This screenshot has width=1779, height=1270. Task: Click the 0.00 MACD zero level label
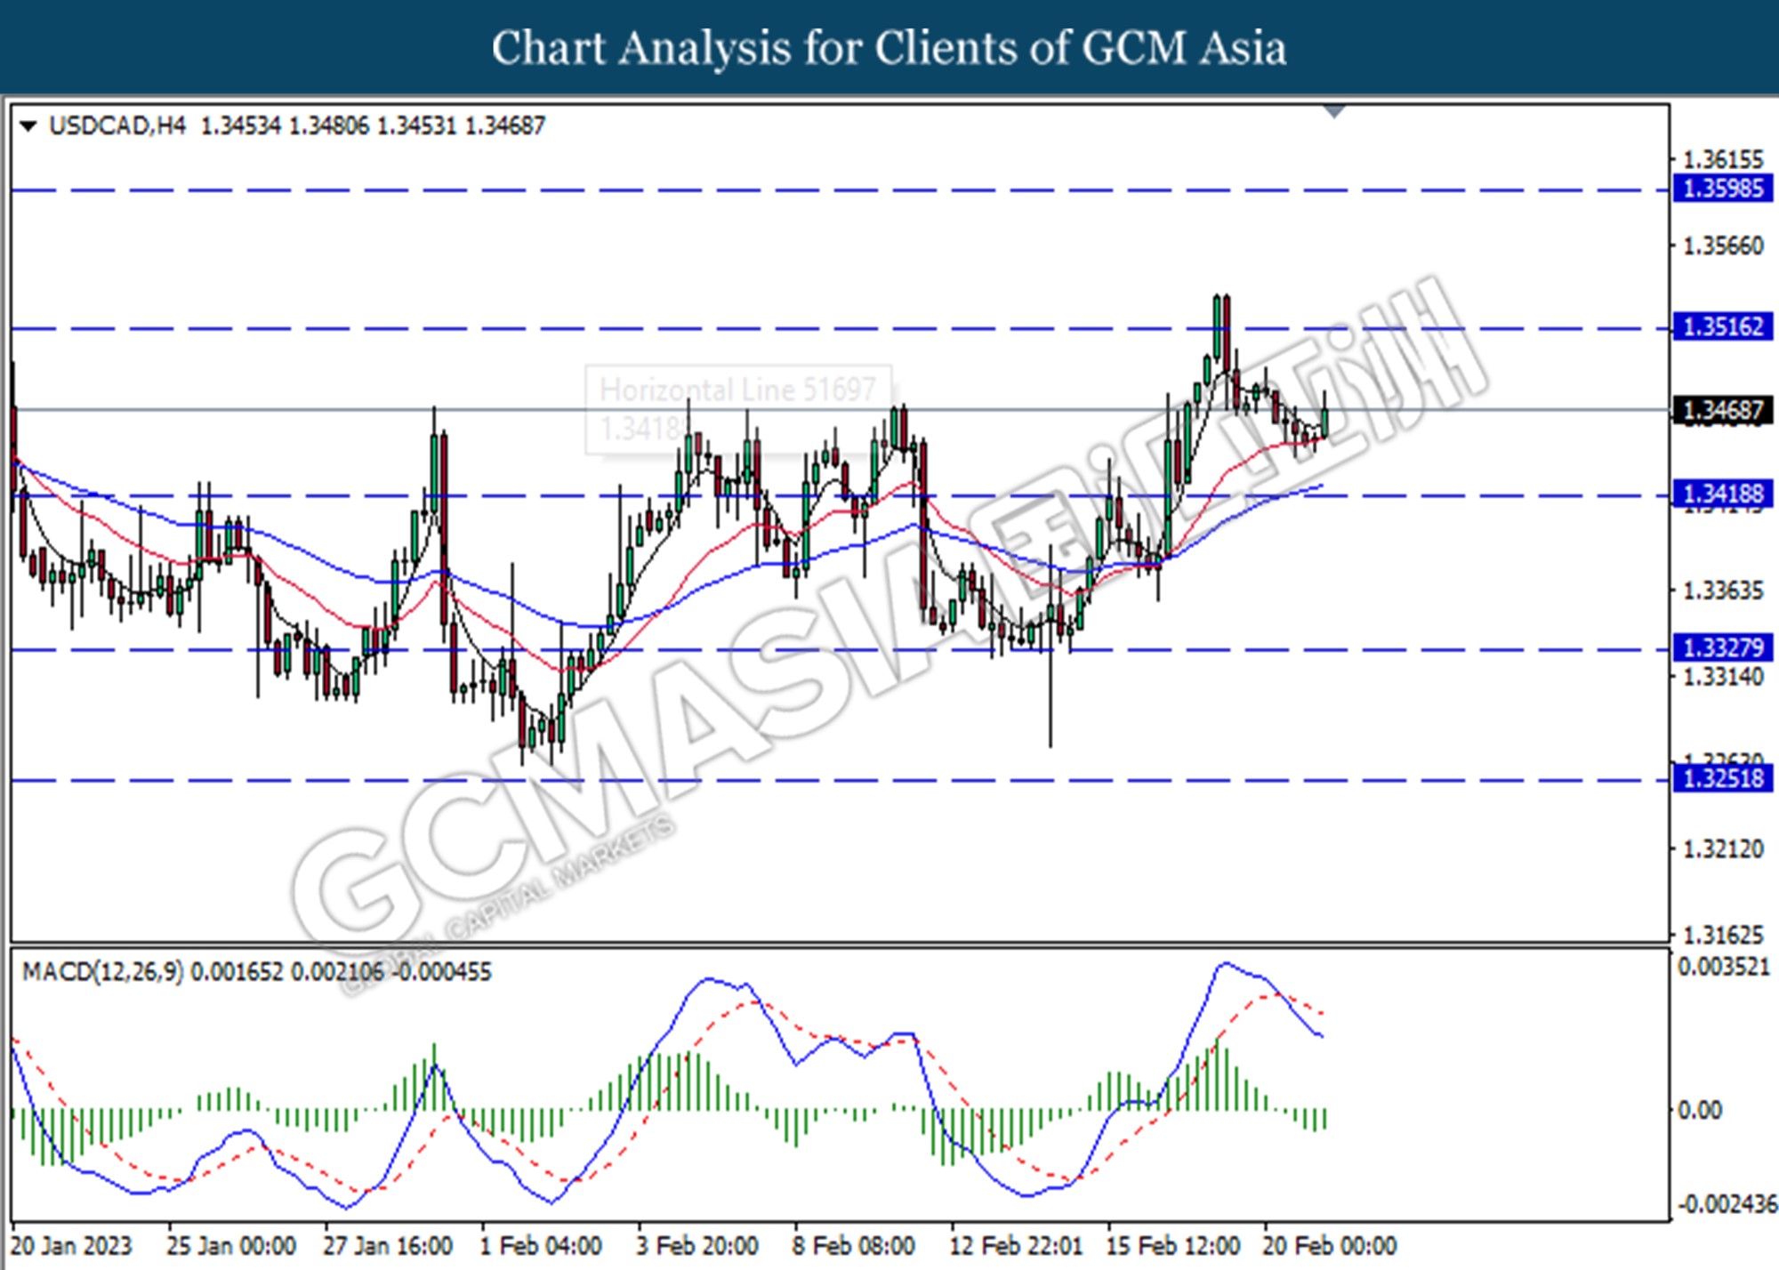tap(1700, 1110)
